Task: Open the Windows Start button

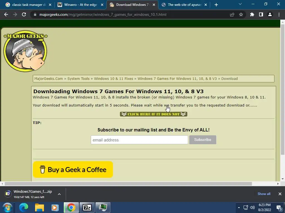Action: pyautogui.click(x=7, y=207)
